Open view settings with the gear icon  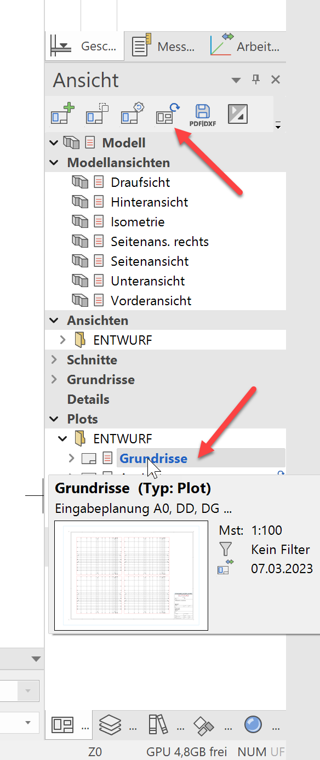tap(133, 113)
